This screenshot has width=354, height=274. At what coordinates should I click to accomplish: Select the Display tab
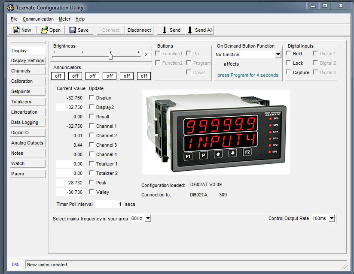click(x=27, y=51)
